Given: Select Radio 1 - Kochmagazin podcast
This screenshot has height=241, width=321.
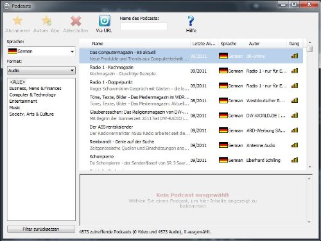Looking at the screenshot, I should click(x=112, y=67).
